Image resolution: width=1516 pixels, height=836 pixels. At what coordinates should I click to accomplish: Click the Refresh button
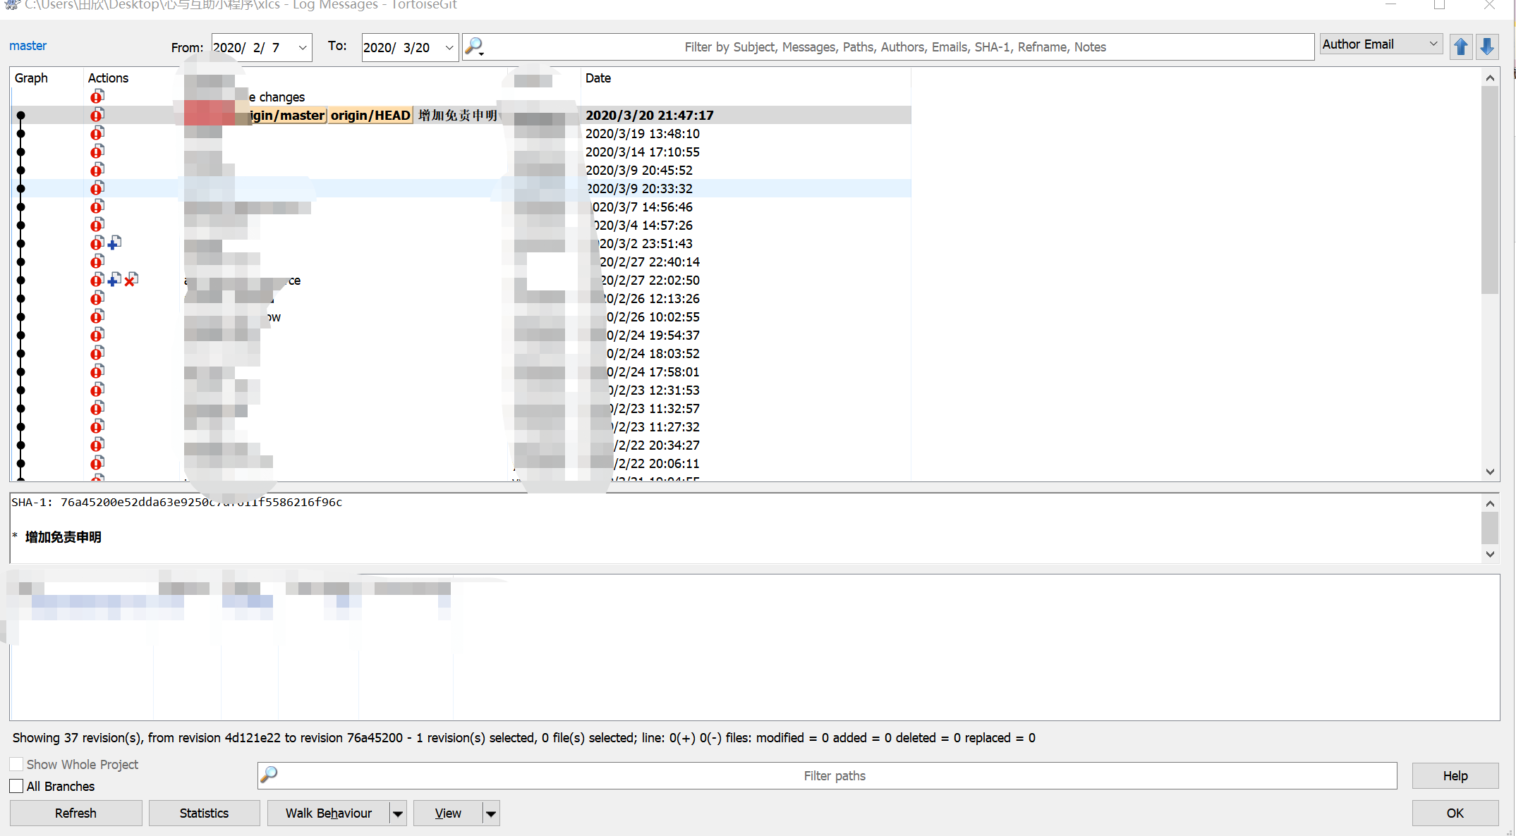[75, 813]
